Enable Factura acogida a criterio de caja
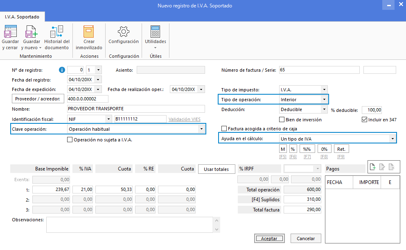Screen dimensions: 406x250 224,129
